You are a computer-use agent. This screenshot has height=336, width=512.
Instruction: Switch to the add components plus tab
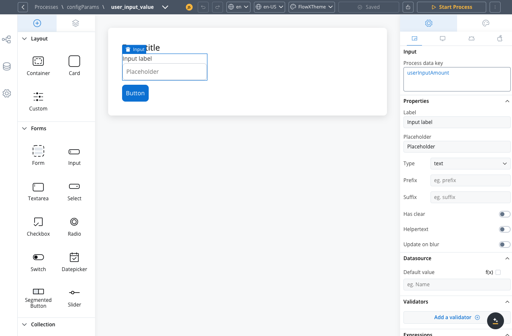[x=37, y=23]
